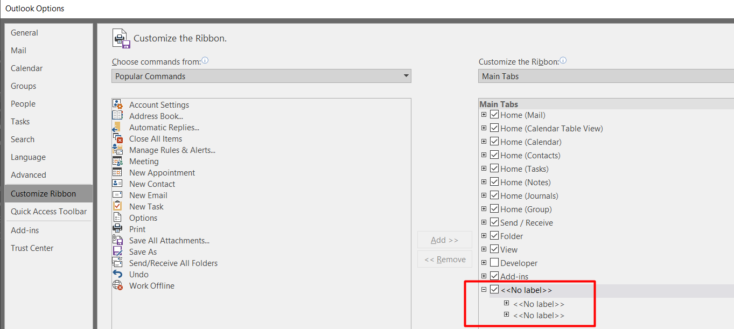Toggle the Home (Calendar) checkbox
This screenshot has height=329, width=734.
494,142
